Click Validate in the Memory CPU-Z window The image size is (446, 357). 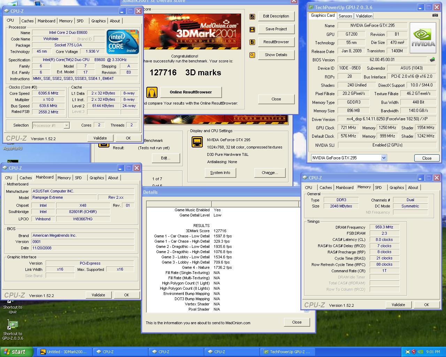[398, 305]
